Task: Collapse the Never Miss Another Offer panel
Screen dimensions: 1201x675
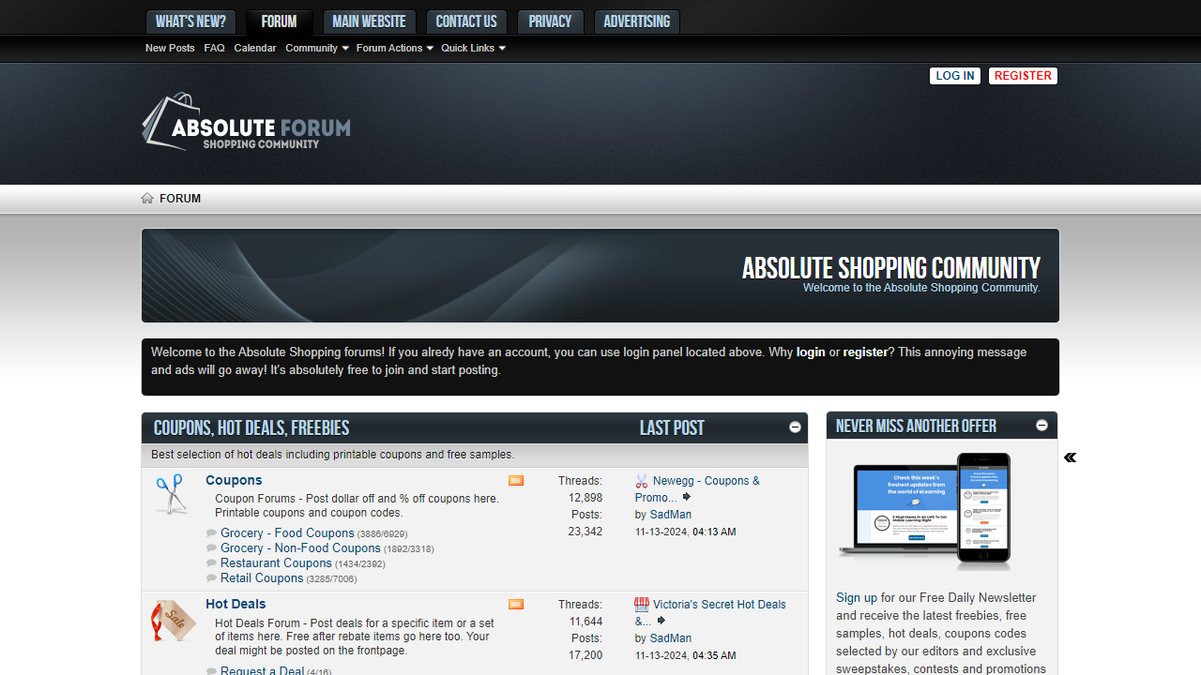Action: click(x=1041, y=425)
